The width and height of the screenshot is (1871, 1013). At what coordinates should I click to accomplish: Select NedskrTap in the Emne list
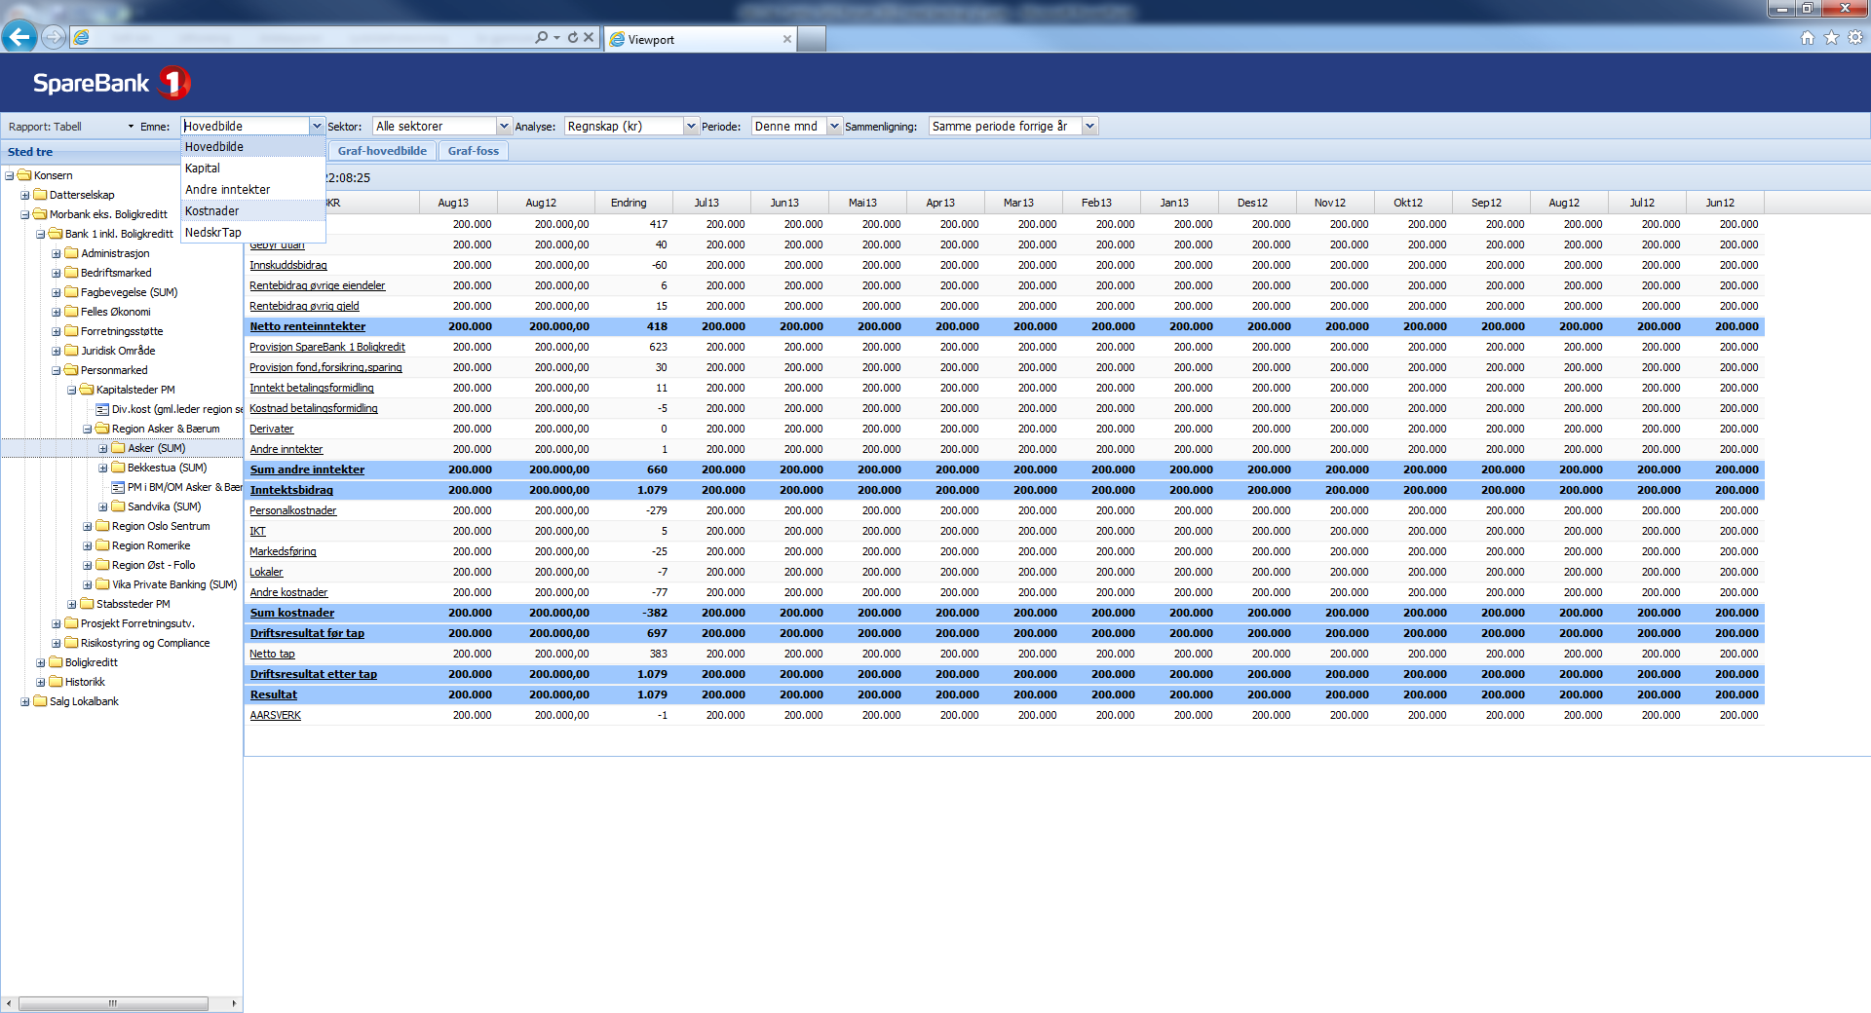[x=253, y=233]
